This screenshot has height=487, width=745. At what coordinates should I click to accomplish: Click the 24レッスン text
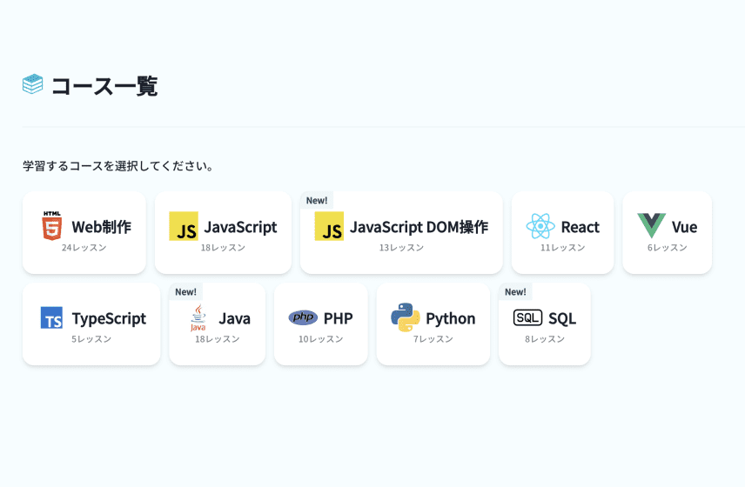[84, 248]
